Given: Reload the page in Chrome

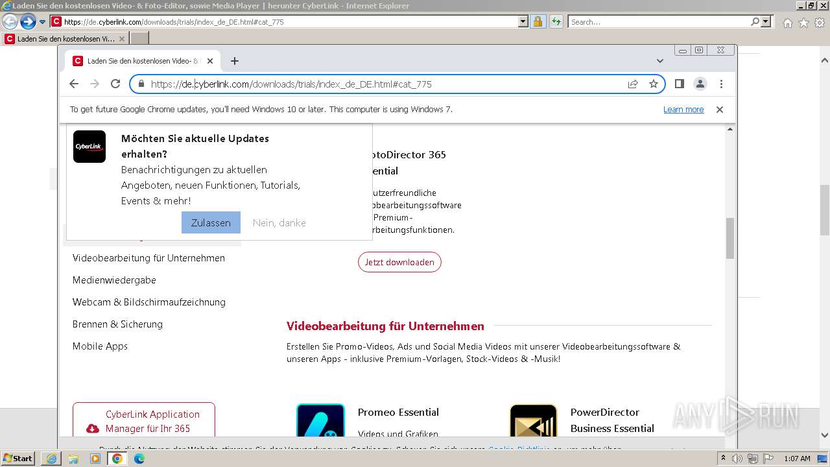Looking at the screenshot, I should pyautogui.click(x=115, y=84).
